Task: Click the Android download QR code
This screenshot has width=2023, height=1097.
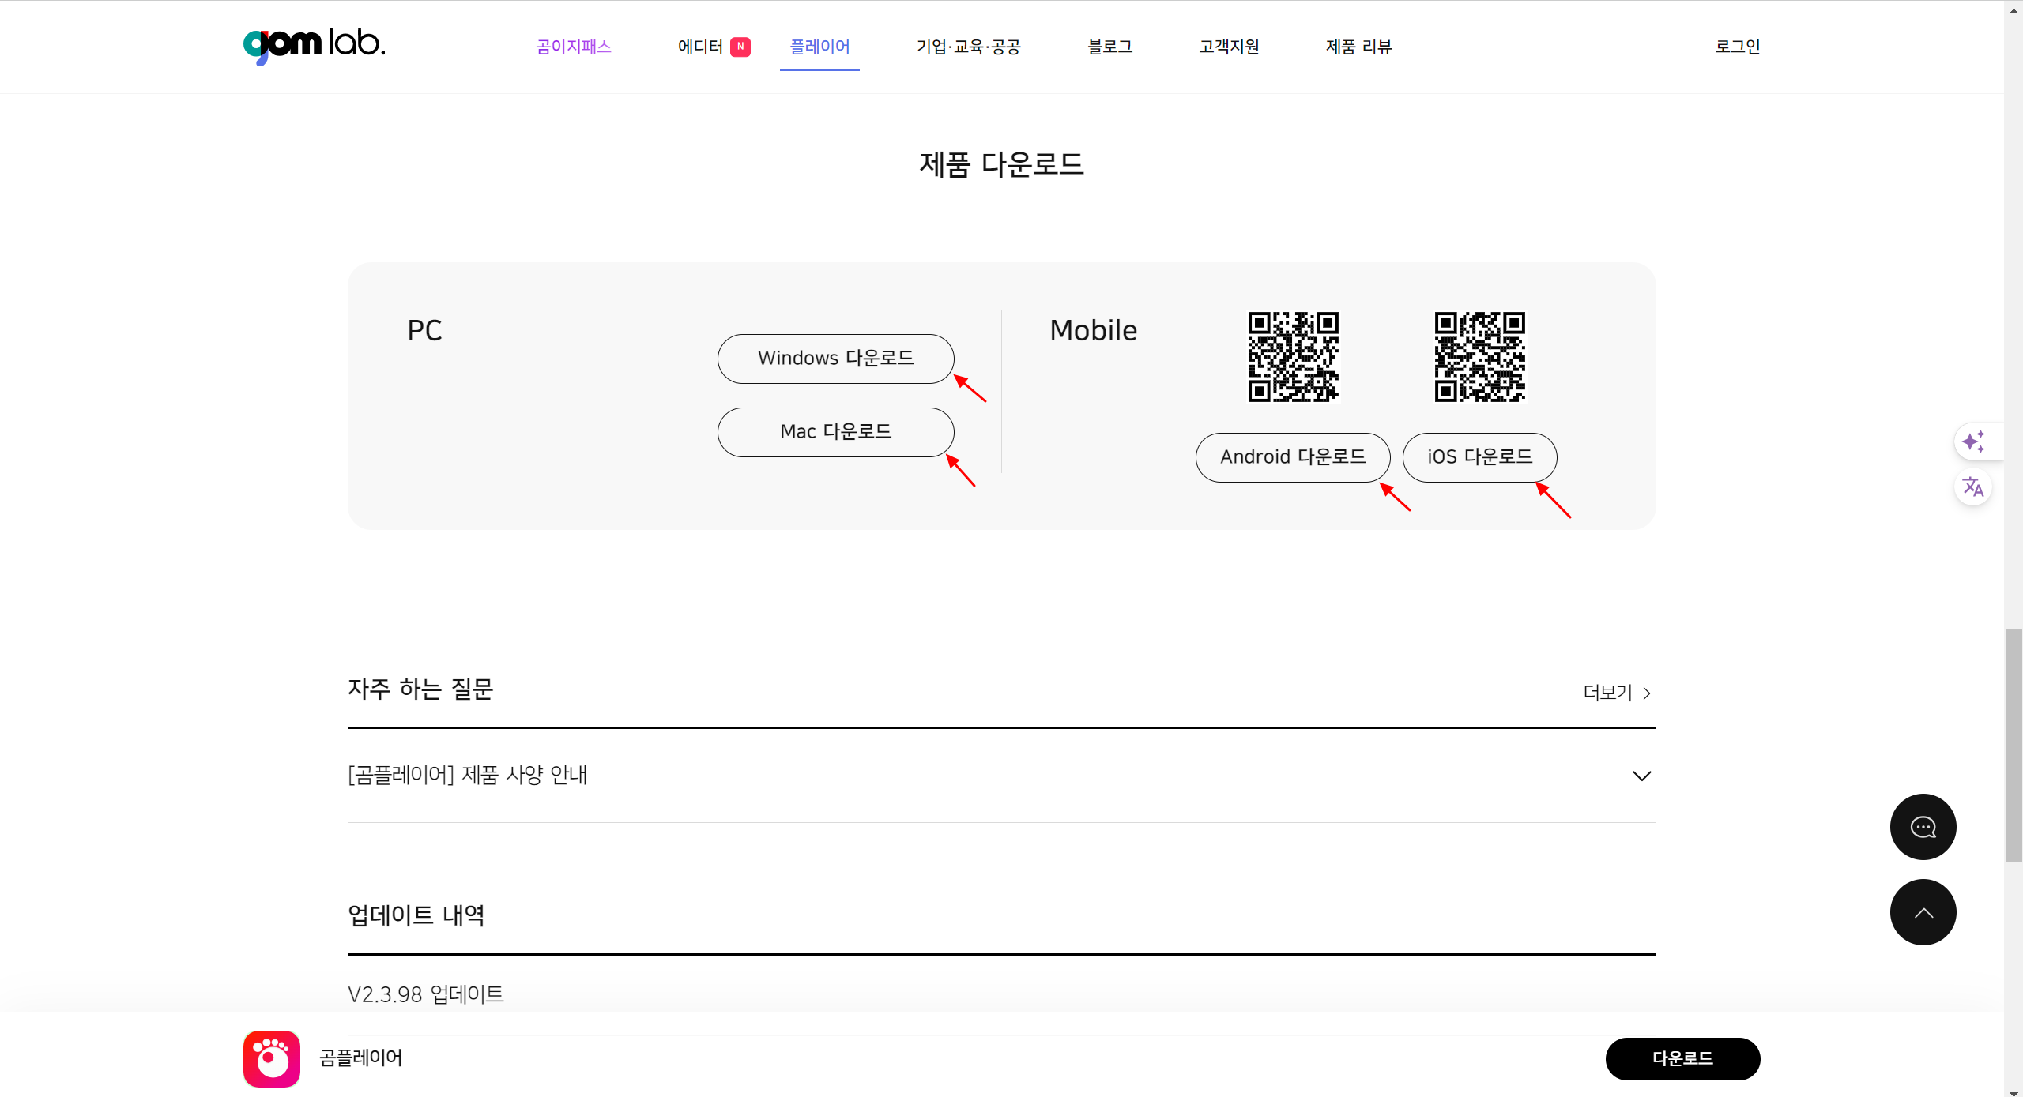Action: click(x=1294, y=357)
